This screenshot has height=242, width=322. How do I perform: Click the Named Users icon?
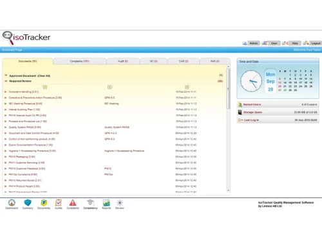pyautogui.click(x=240, y=105)
